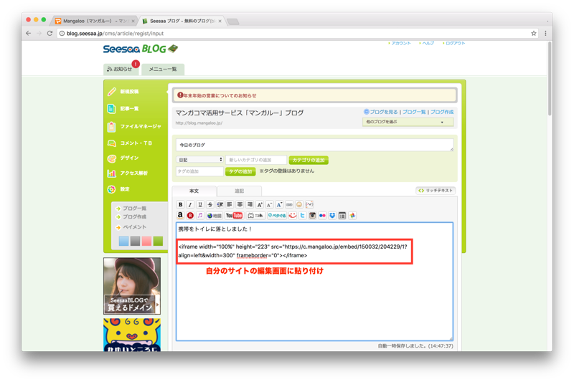
Task: Switch editor to rich text mode
Action: (436, 191)
